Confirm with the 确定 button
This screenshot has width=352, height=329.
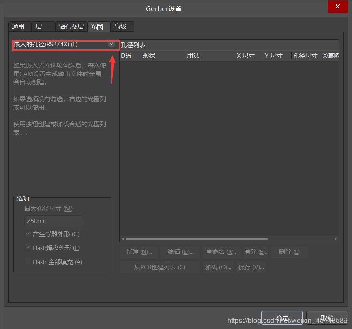tap(282, 318)
